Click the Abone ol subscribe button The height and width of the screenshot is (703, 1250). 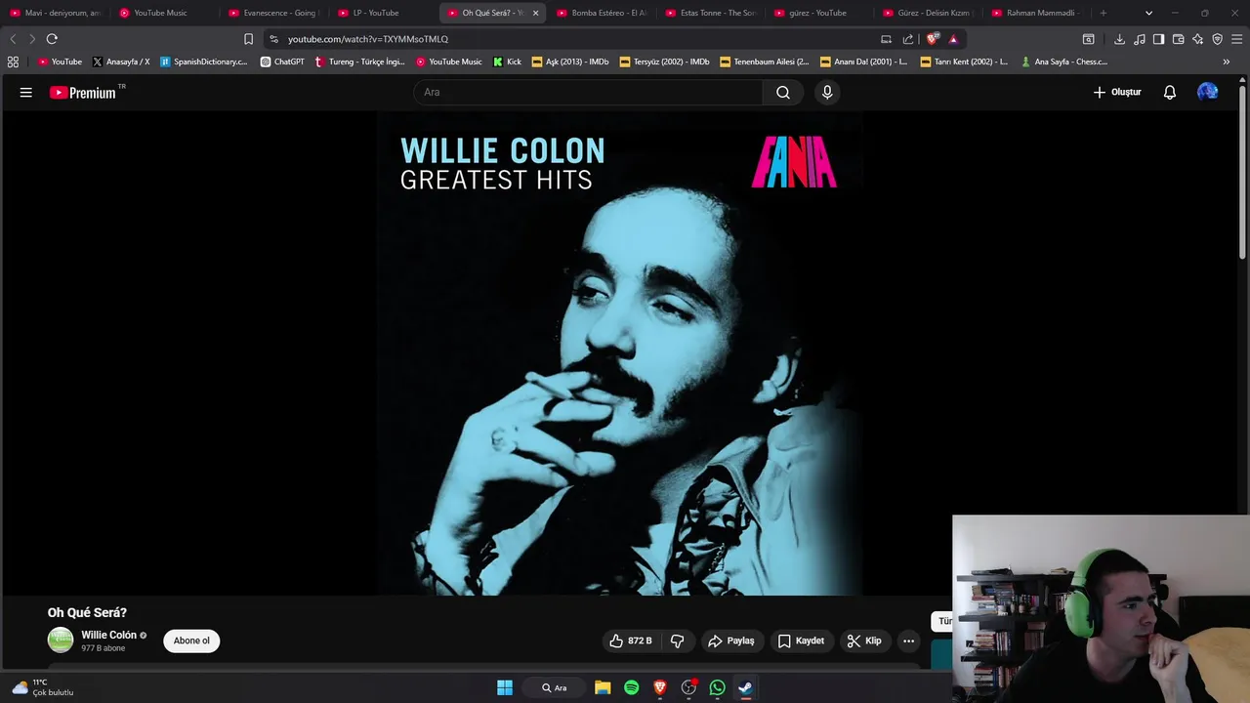tap(191, 641)
